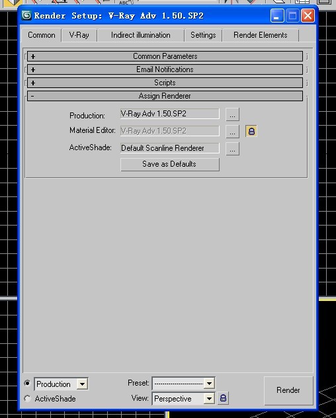Close the Render Setup dialog
Screen dimensions: 336x418
[x=308, y=16]
